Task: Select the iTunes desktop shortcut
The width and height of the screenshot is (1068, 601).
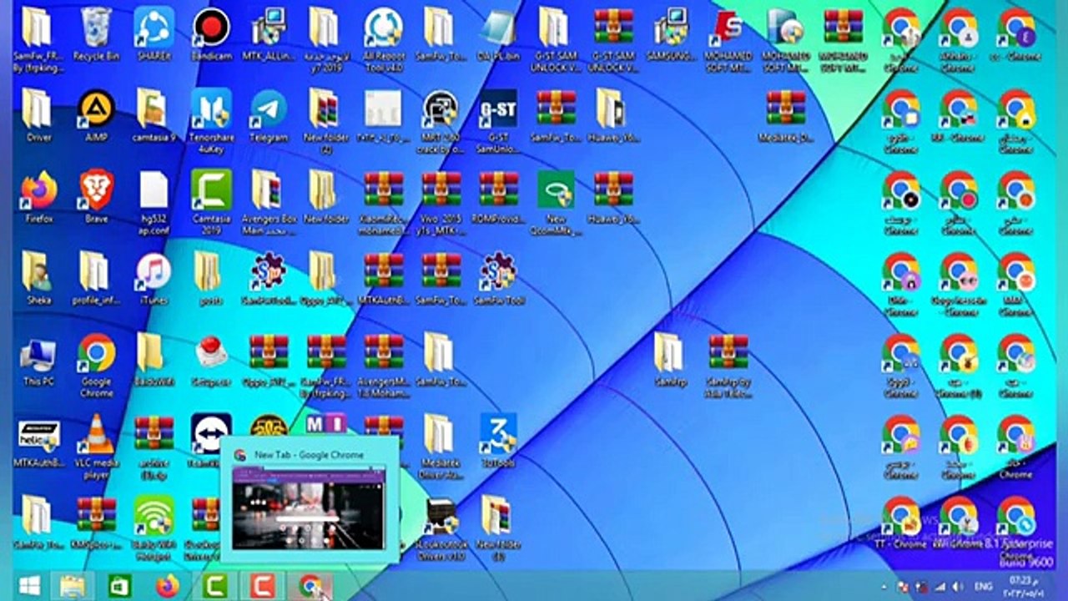Action: coord(154,278)
